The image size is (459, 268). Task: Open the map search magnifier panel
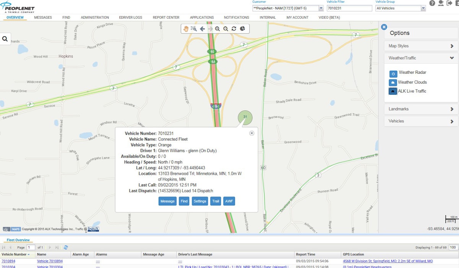coord(5,39)
